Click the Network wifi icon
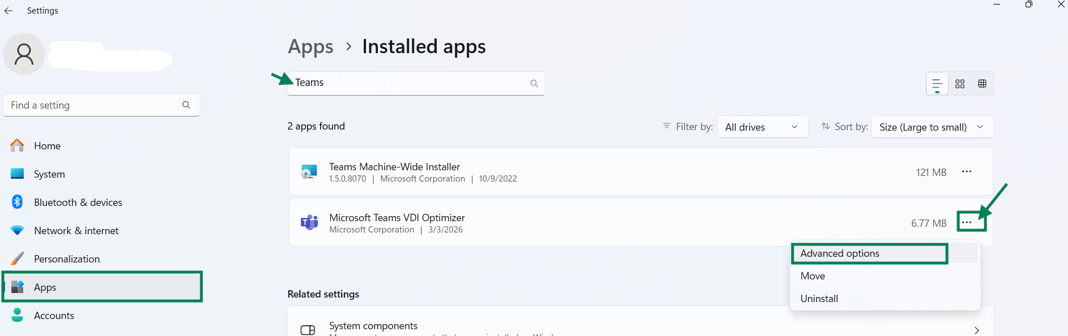The height and width of the screenshot is (336, 1068). pyautogui.click(x=18, y=231)
